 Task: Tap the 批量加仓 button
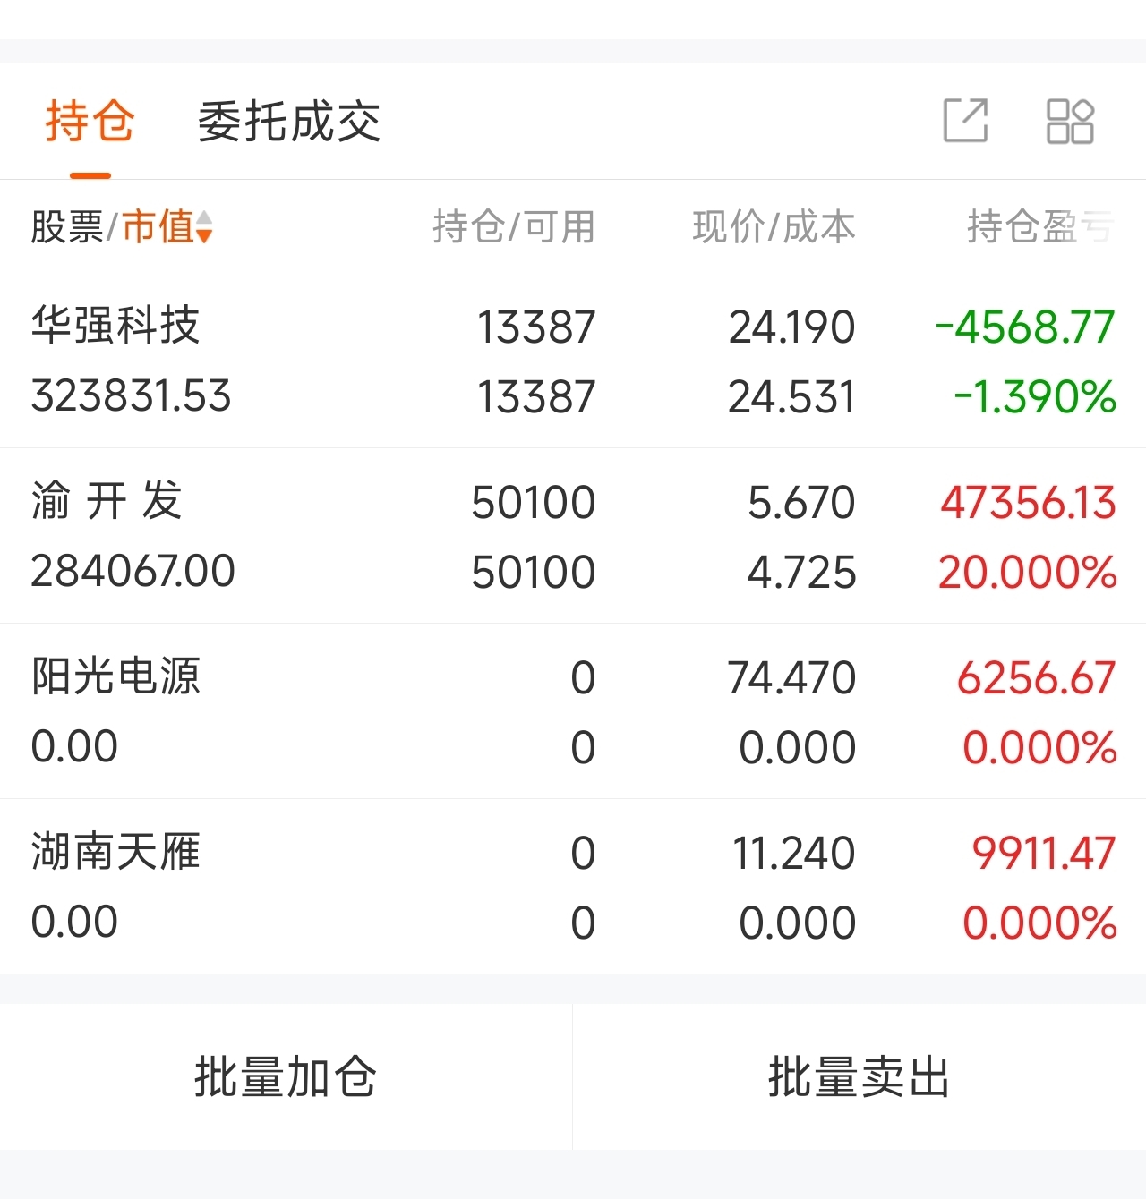click(x=286, y=1076)
